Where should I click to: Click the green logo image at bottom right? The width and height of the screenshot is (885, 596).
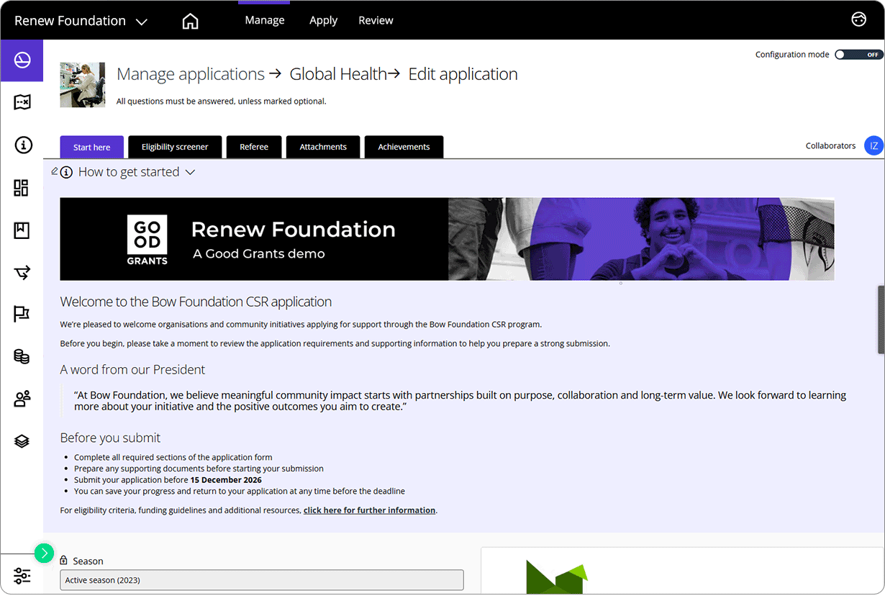tap(557, 577)
